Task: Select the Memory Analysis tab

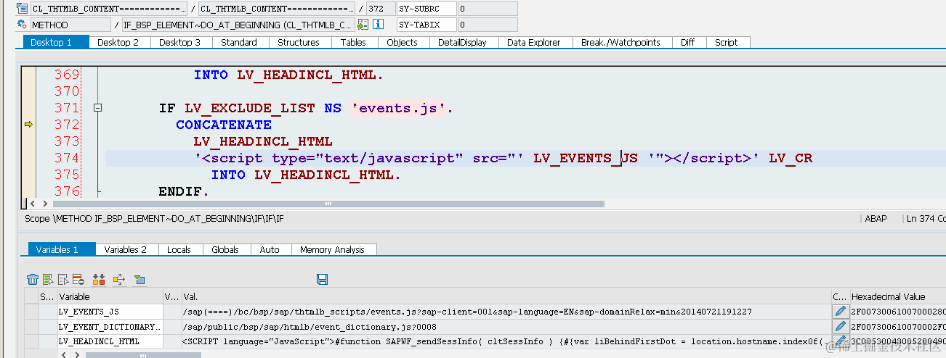Action: [333, 249]
